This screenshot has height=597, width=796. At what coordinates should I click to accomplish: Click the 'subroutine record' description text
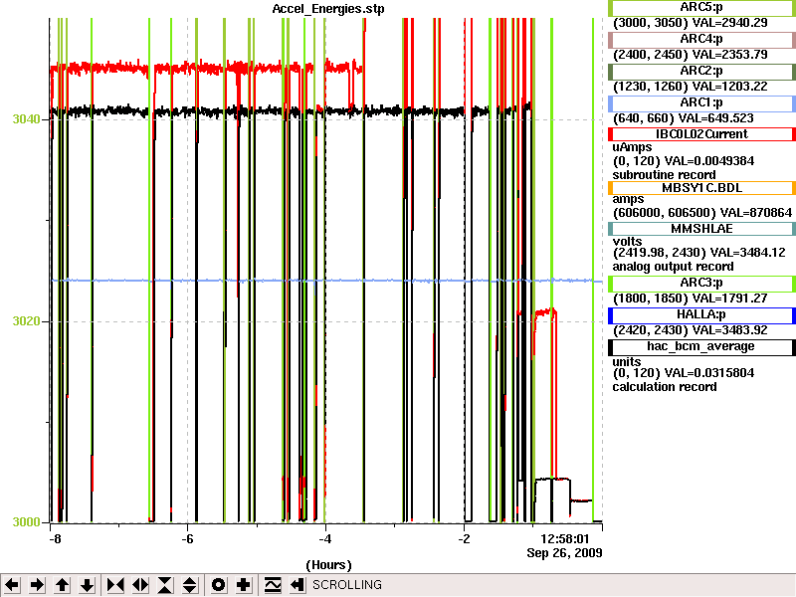click(x=664, y=175)
